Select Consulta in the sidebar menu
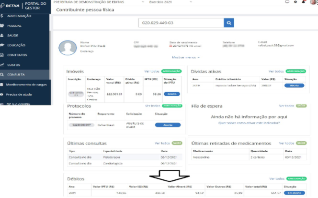Viewport: 318px width, 198px height. tap(16, 75)
